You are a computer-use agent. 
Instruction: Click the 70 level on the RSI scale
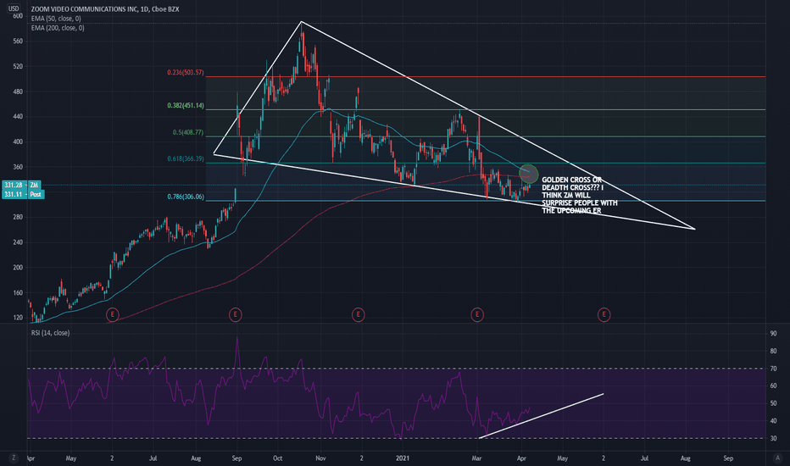click(773, 369)
